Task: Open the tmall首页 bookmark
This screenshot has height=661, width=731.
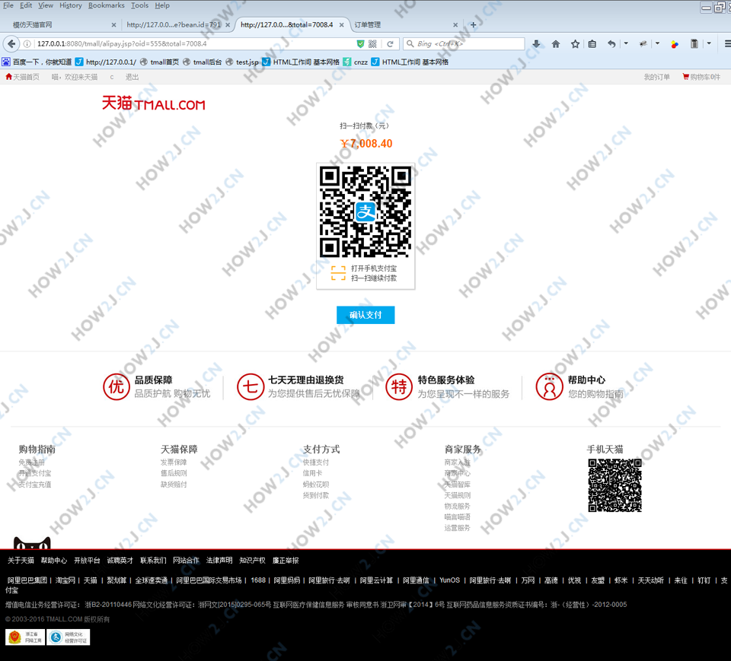Action: [159, 62]
